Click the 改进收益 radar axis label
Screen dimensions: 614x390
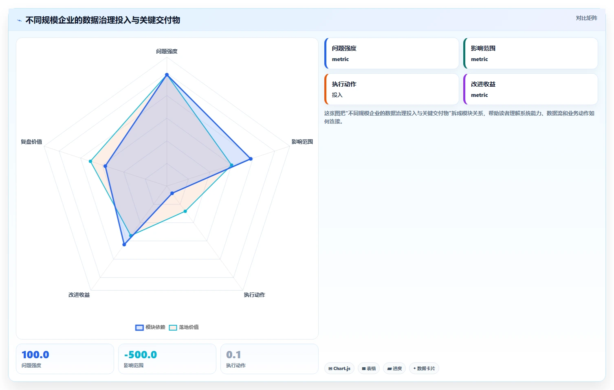click(79, 295)
